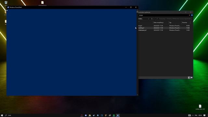Select the file icon in the bottom-right desktop corner
This screenshot has height=117, width=208.
(x=200, y=106)
